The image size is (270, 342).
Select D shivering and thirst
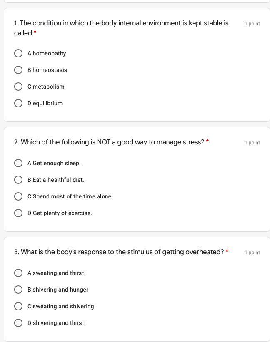click(x=18, y=323)
